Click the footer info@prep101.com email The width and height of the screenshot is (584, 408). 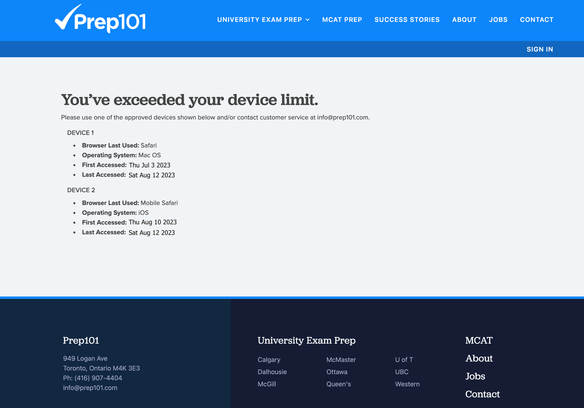(x=90, y=388)
